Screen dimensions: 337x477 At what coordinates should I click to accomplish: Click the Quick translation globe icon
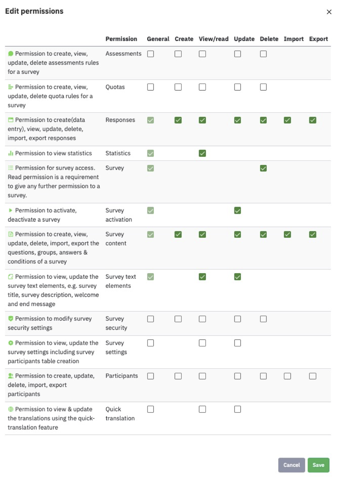point(11,409)
